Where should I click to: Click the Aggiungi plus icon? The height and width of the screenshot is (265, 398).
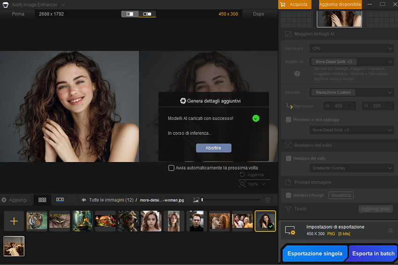4,200
